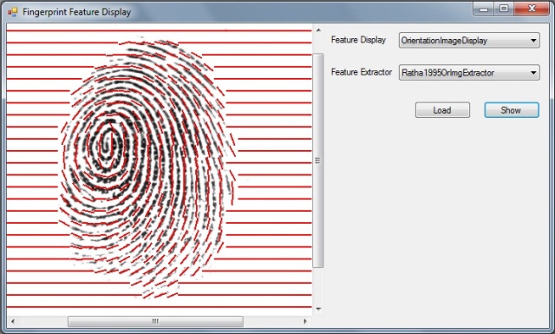Click the Show button

click(512, 110)
